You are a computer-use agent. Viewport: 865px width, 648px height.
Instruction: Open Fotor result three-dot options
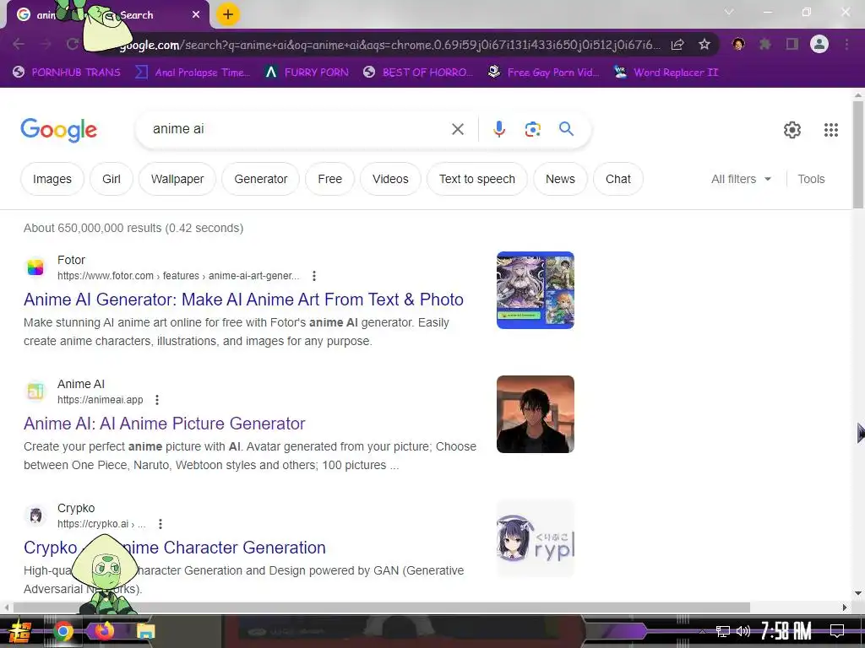pos(314,276)
